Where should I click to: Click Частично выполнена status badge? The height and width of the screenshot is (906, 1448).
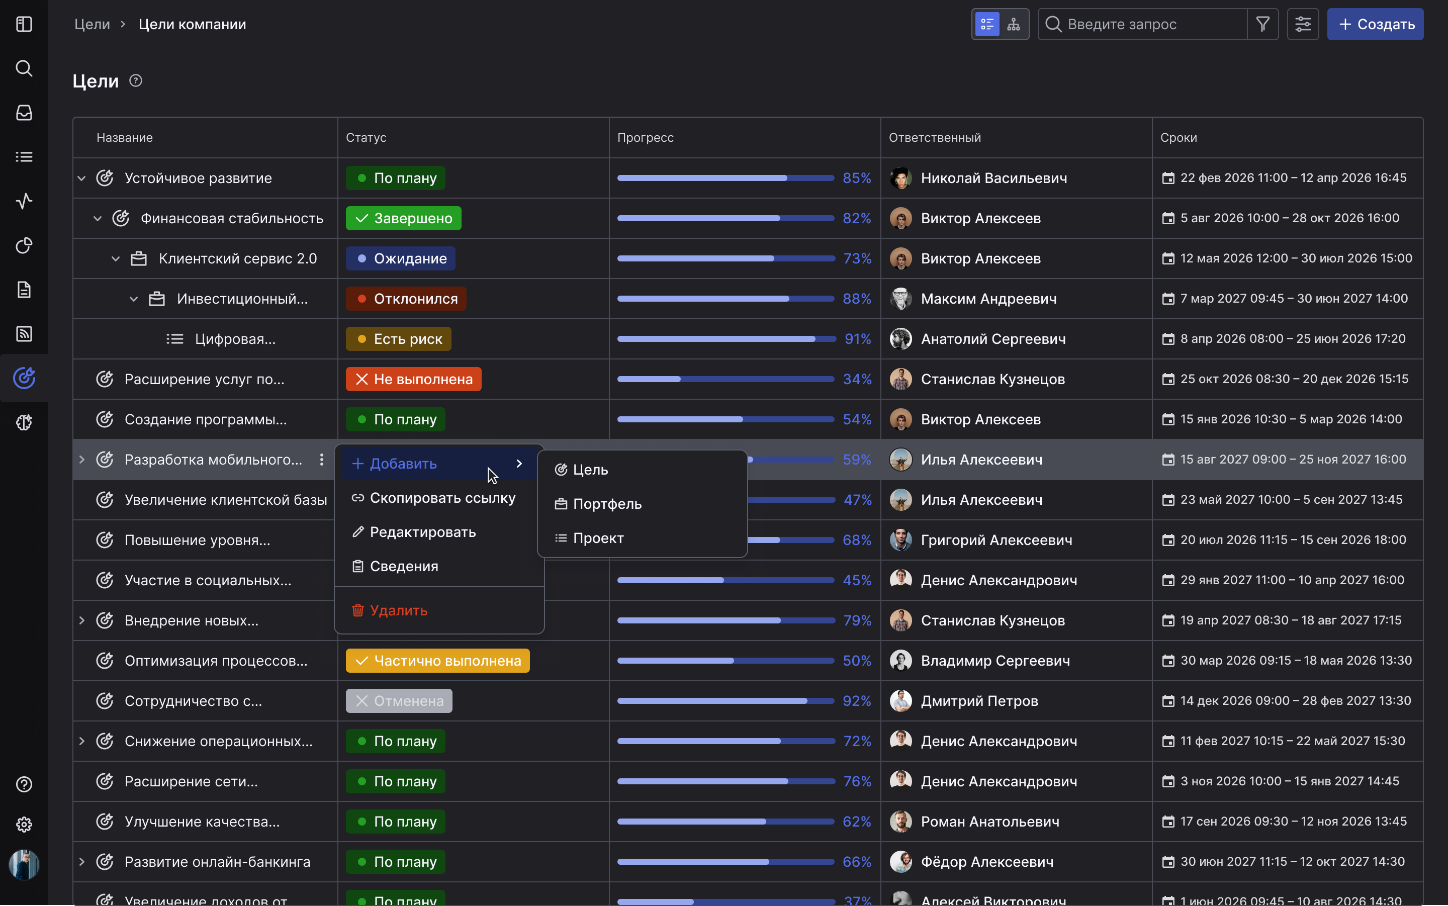(x=437, y=661)
